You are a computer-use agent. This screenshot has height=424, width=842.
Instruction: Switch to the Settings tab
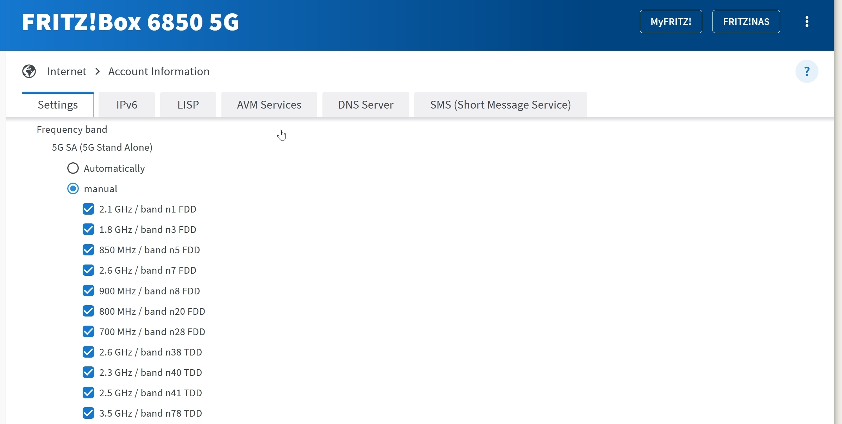tap(58, 105)
